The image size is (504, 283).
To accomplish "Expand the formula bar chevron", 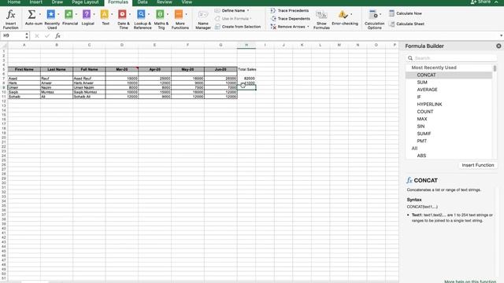I will tap(501, 35).
